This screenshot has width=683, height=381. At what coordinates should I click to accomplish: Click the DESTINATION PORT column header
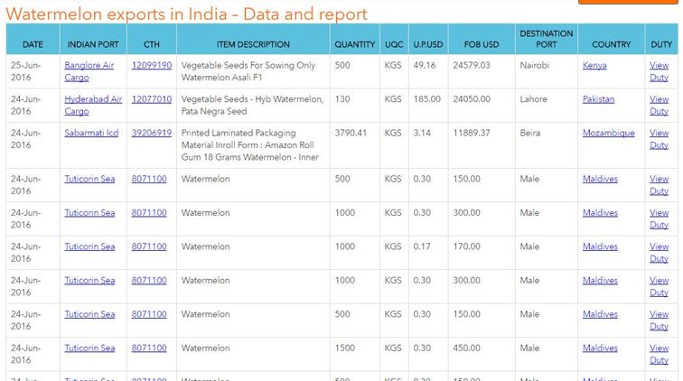pyautogui.click(x=547, y=39)
